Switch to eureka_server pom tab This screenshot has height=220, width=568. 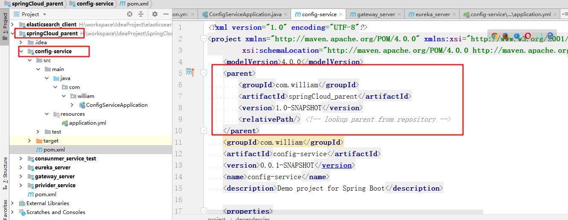point(432,14)
